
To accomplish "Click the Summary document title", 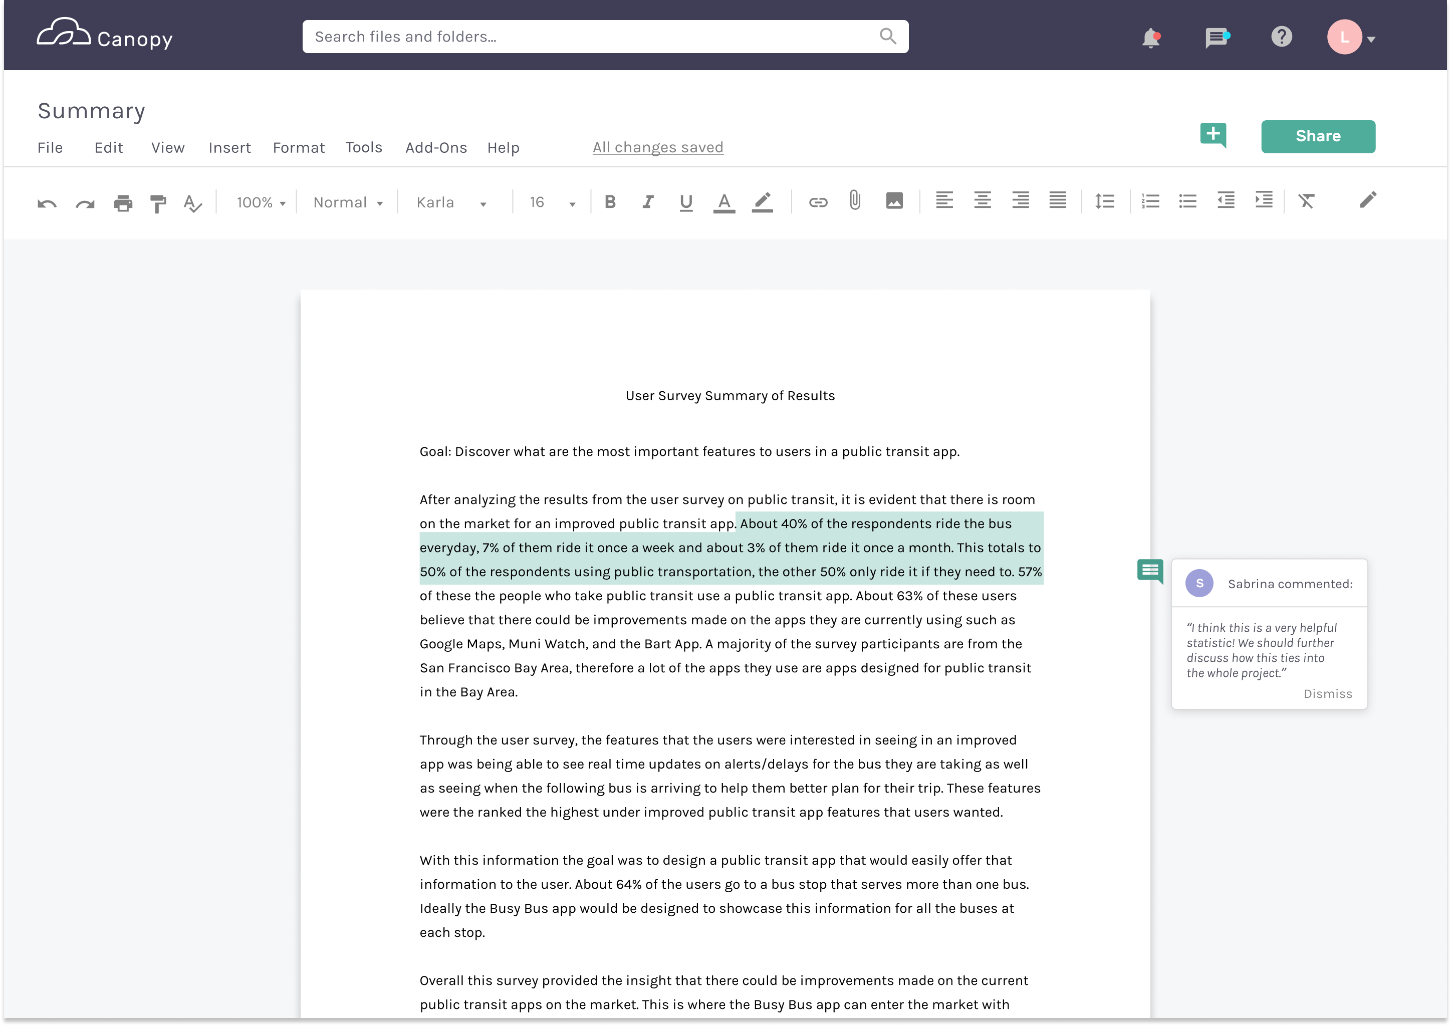I will pyautogui.click(x=91, y=111).
